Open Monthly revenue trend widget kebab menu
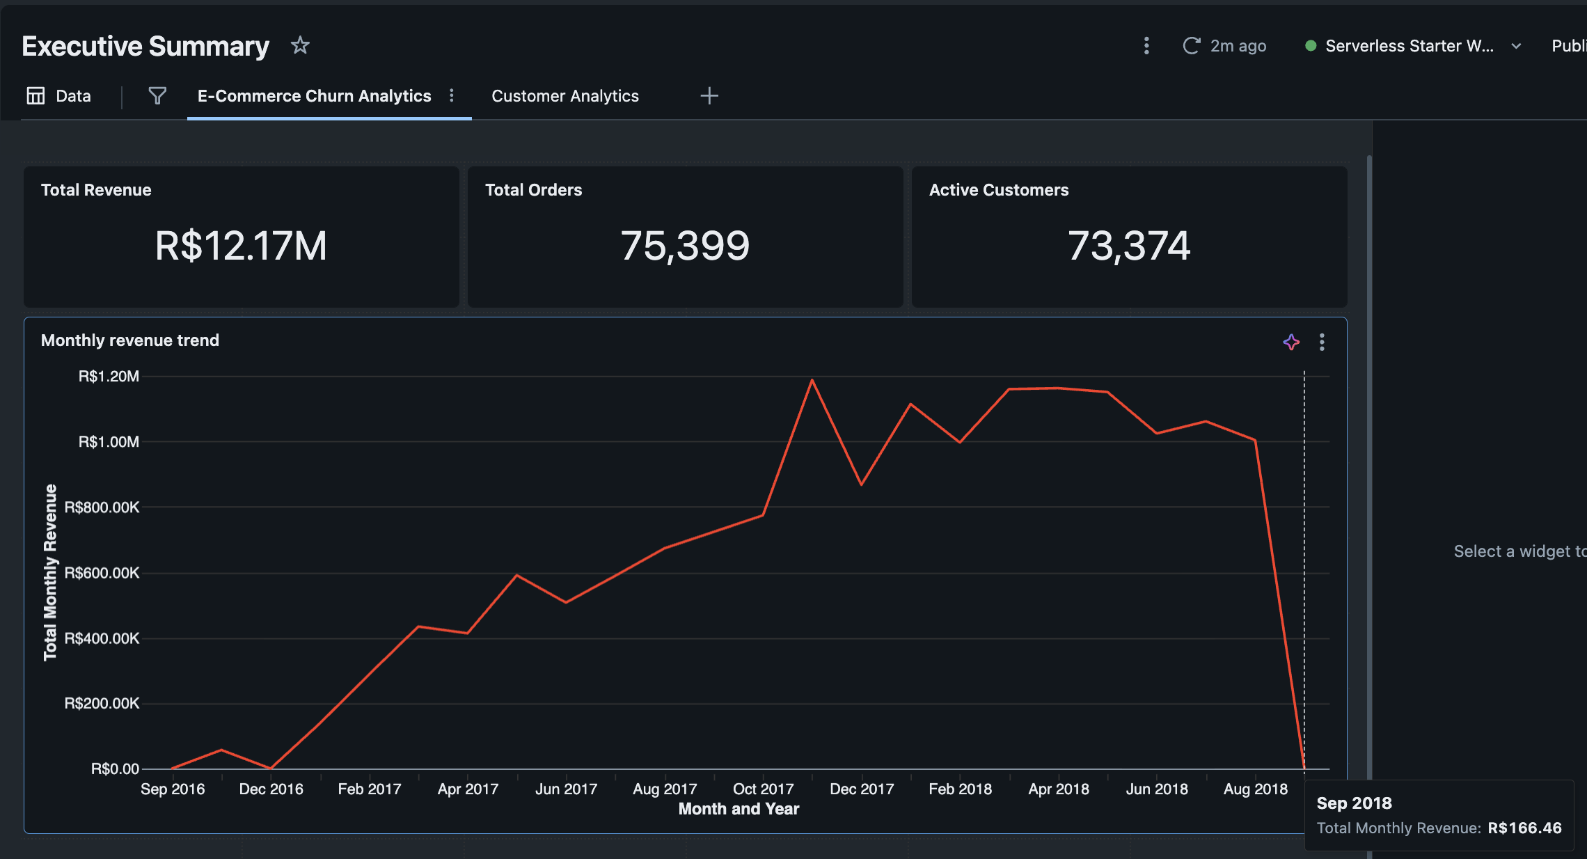Screen dimensions: 1587x859 (x=1322, y=342)
